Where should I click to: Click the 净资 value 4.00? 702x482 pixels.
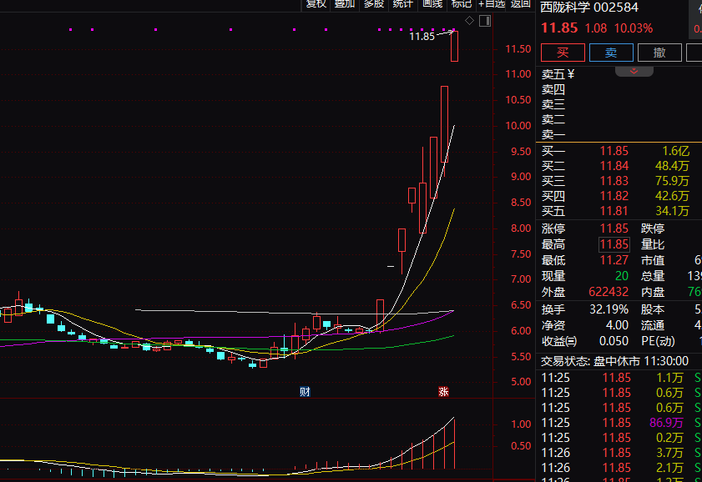point(617,325)
